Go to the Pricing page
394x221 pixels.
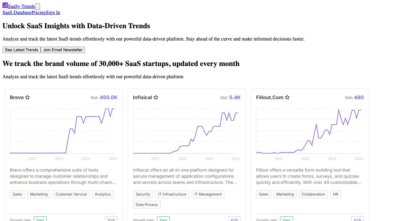[38, 13]
